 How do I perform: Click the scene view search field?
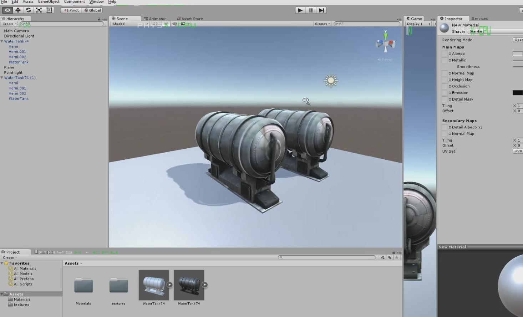(x=367, y=24)
